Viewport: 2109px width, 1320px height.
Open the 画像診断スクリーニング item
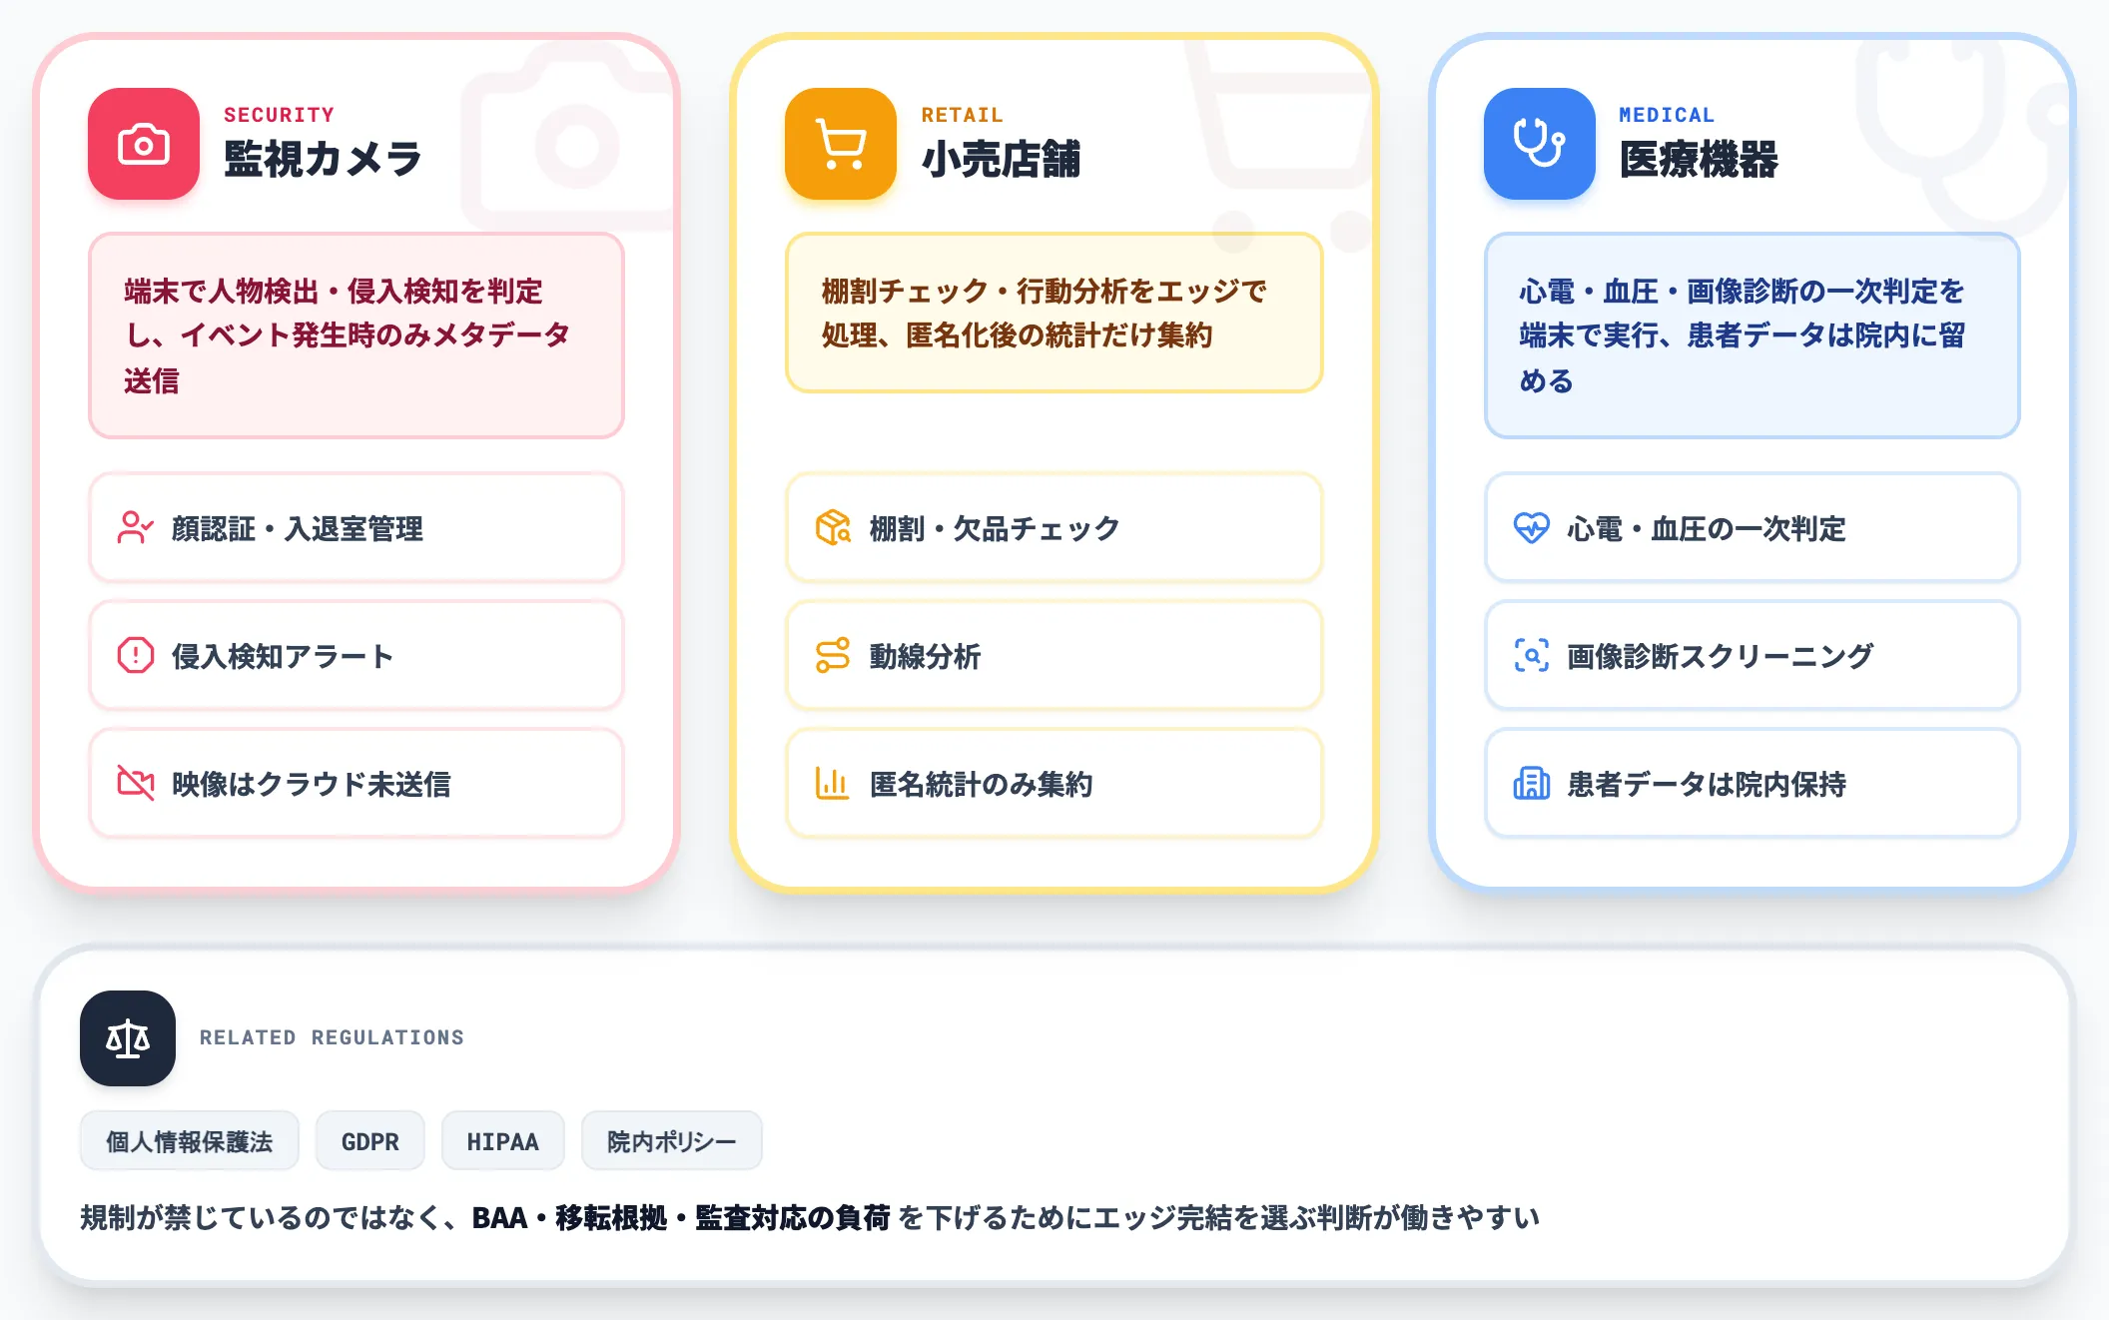1753,656
